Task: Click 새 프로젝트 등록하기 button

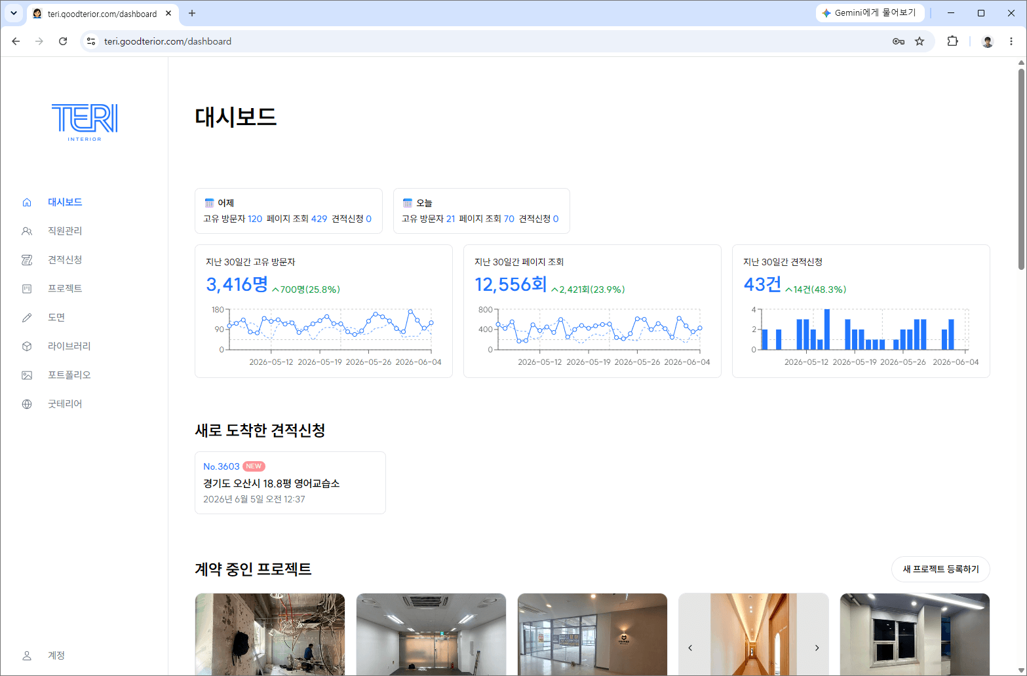Action: click(940, 569)
